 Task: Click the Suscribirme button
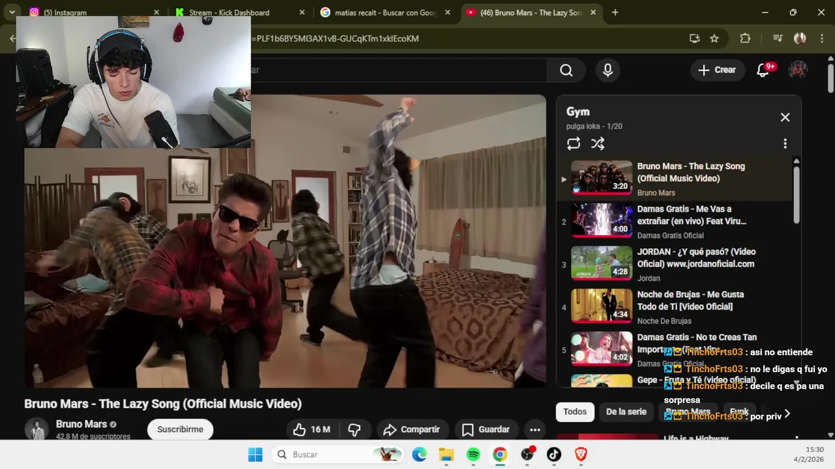tap(180, 429)
